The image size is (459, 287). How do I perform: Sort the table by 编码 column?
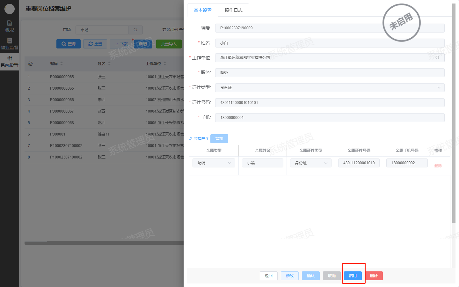point(62,64)
